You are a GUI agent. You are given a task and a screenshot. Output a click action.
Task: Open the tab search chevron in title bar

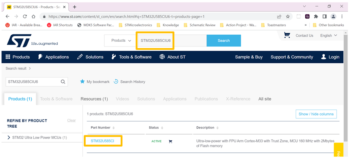click(305, 6)
